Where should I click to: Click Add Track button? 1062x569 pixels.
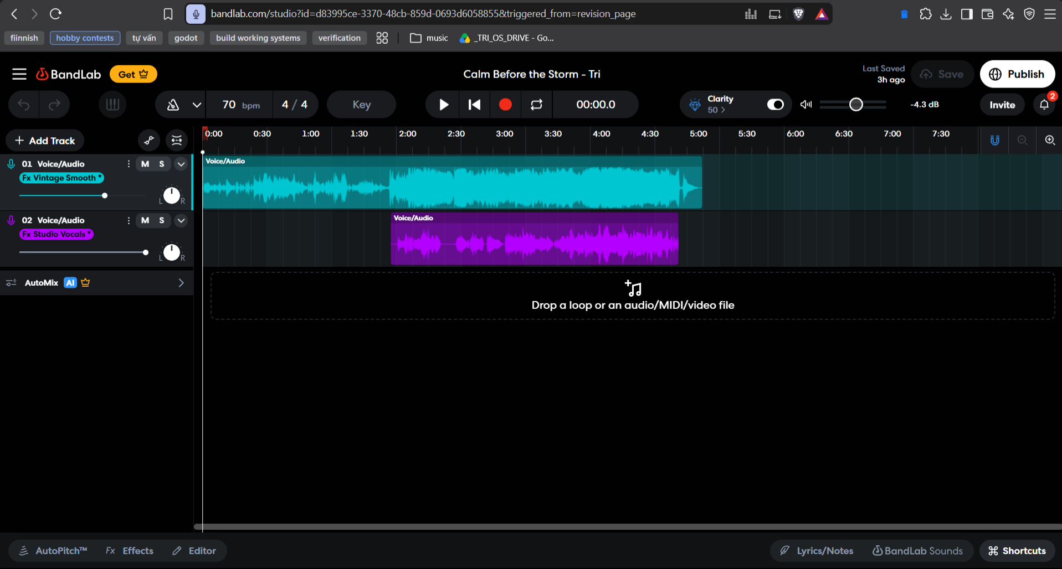point(45,141)
